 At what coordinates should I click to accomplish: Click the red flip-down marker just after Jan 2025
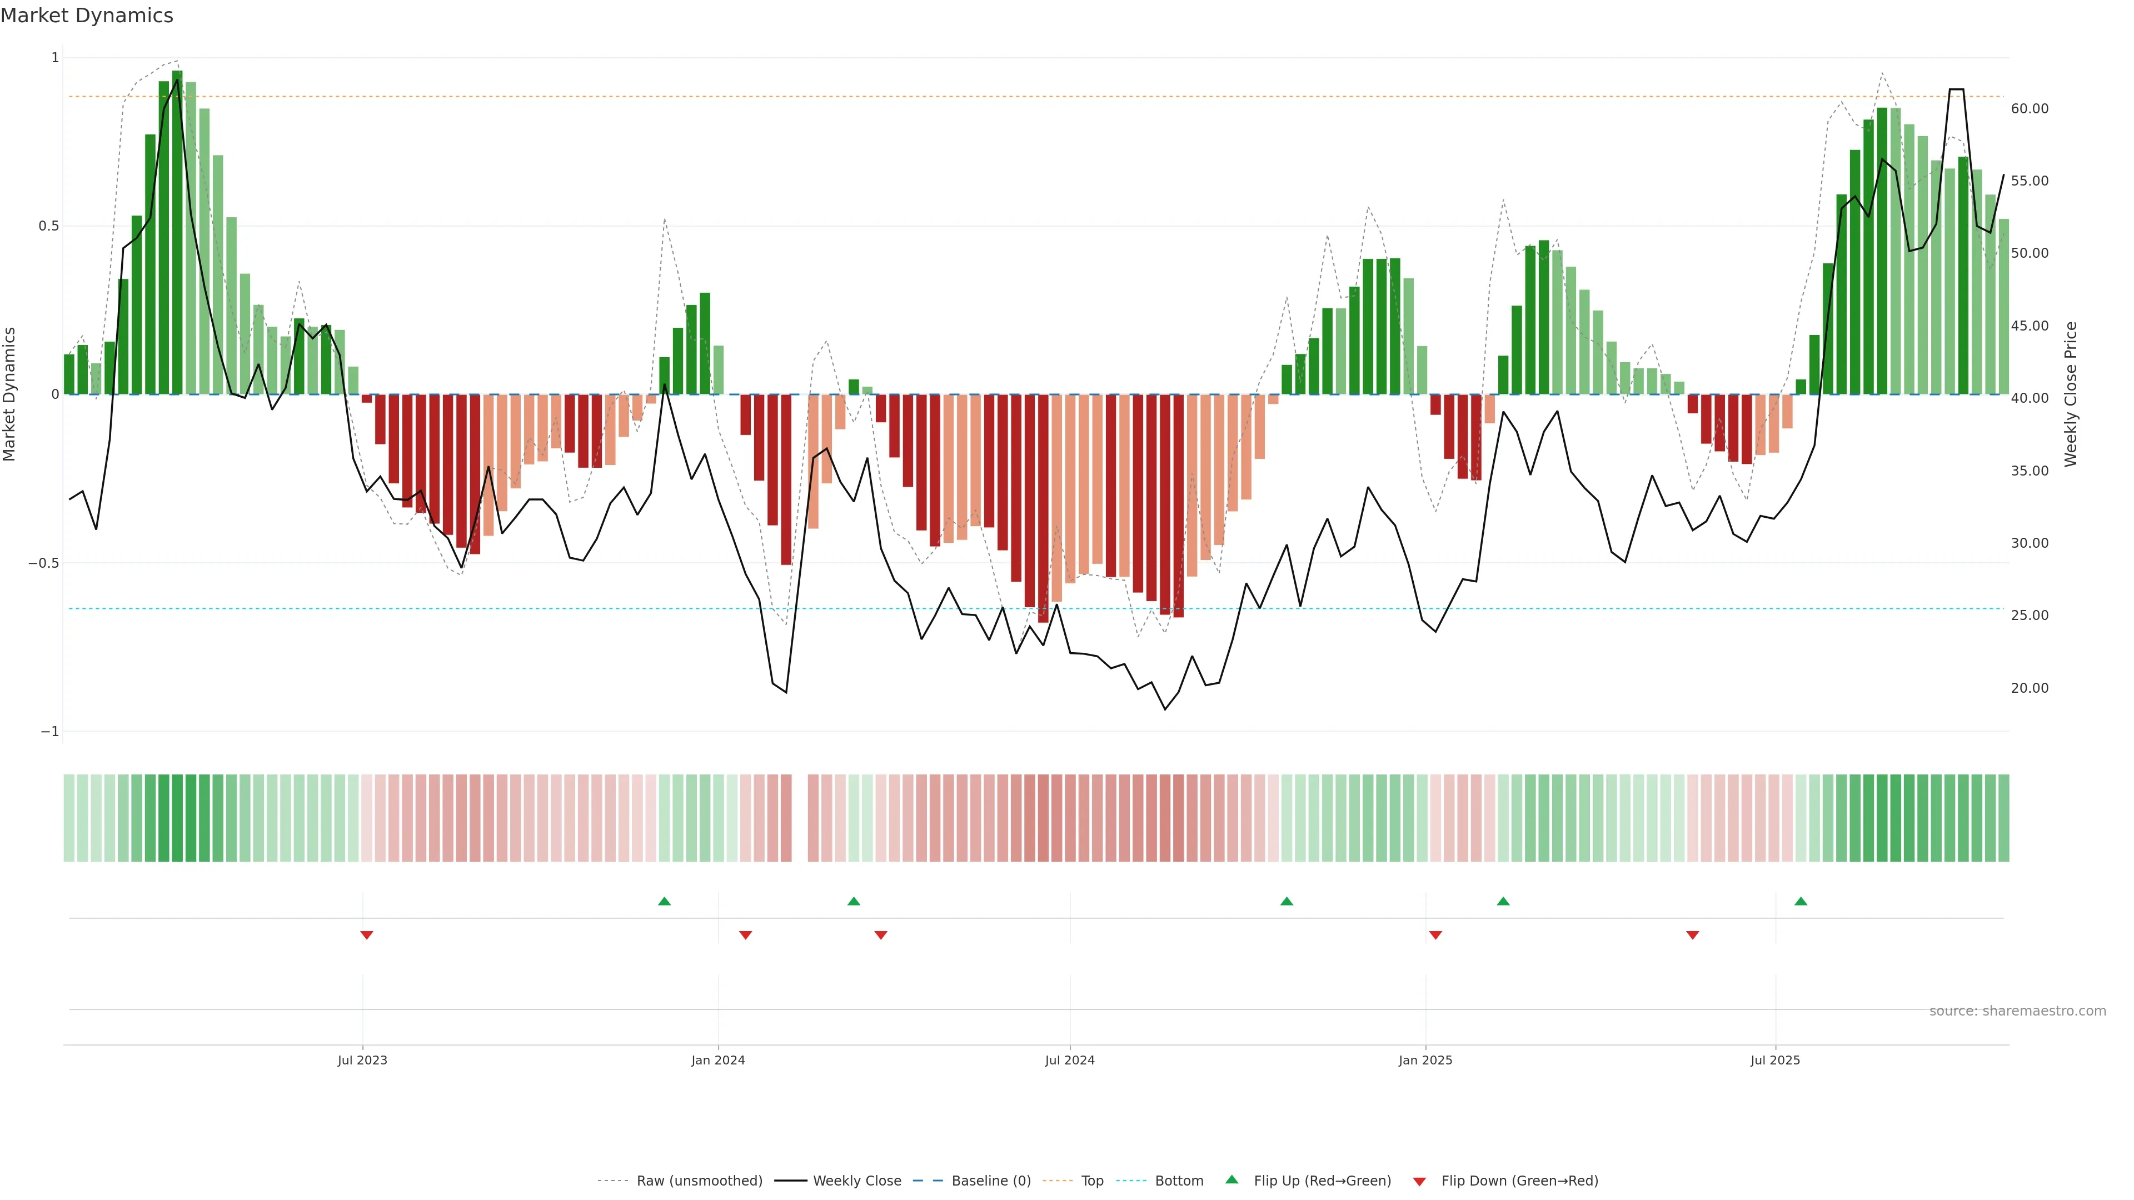1435,935
